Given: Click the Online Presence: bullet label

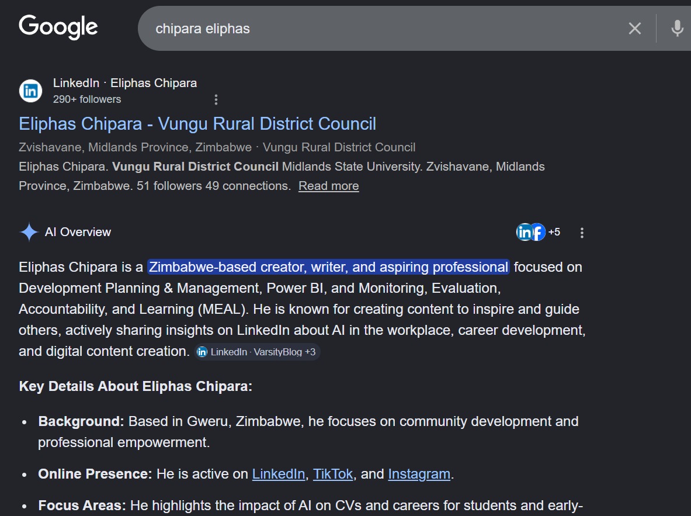Looking at the screenshot, I should click(95, 474).
